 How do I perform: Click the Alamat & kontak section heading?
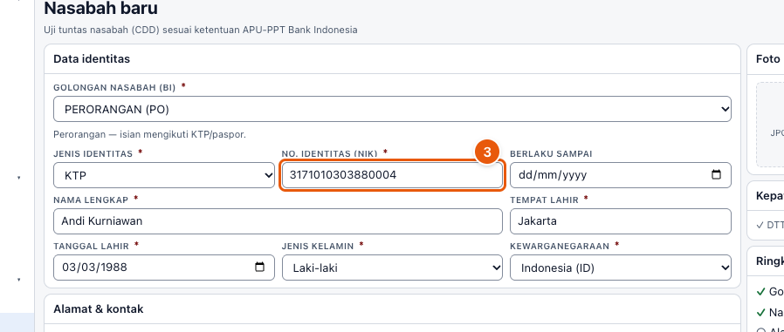tap(99, 309)
